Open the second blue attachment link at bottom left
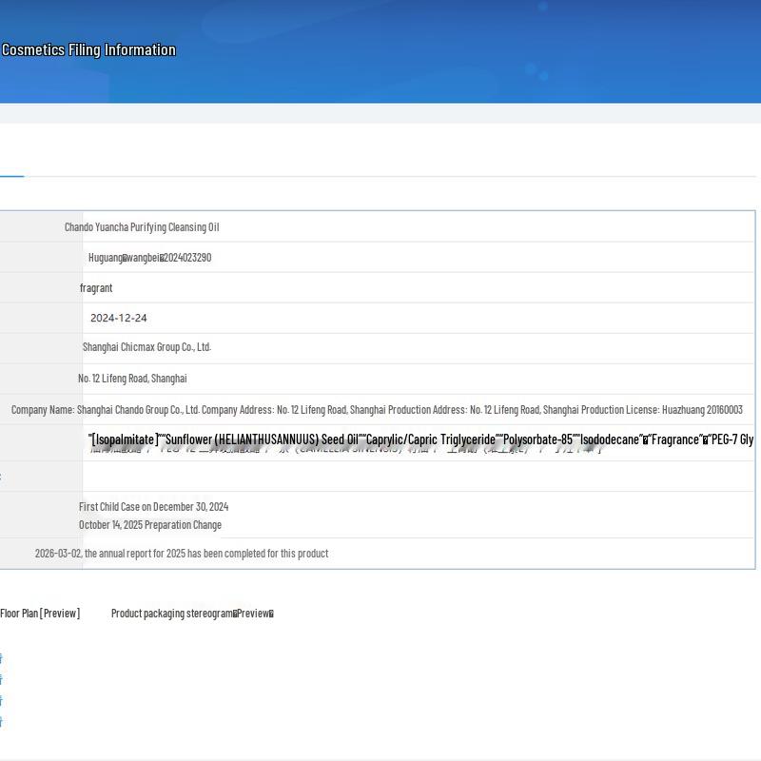Image resolution: width=761 pixels, height=761 pixels. (1, 679)
